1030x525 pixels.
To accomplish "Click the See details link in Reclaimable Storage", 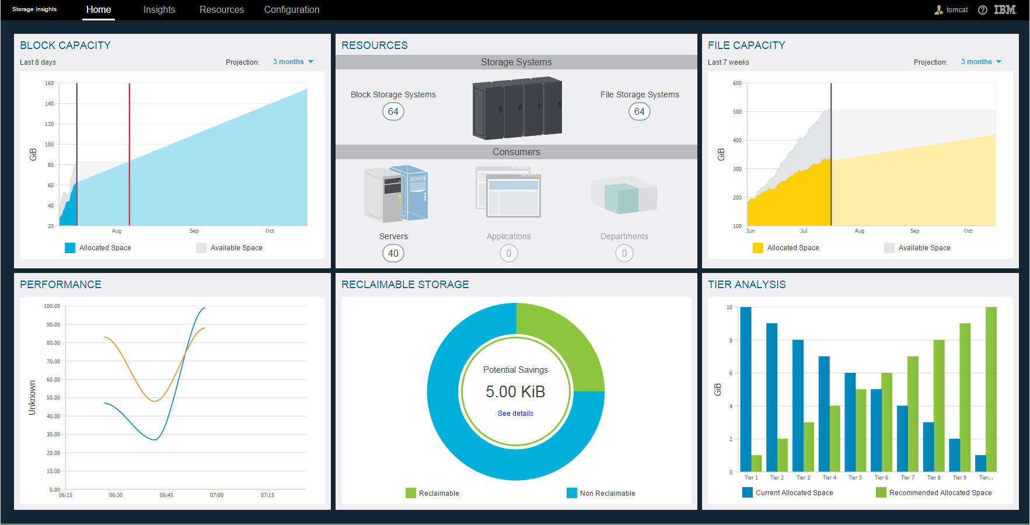I will pyautogui.click(x=515, y=413).
